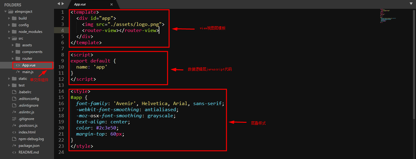Click the .editorconfig file icon
The height and width of the screenshot is (159, 416).
[14, 99]
